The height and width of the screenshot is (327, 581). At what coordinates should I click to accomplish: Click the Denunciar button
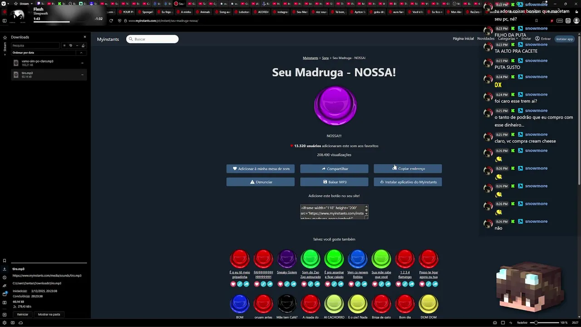click(x=261, y=182)
